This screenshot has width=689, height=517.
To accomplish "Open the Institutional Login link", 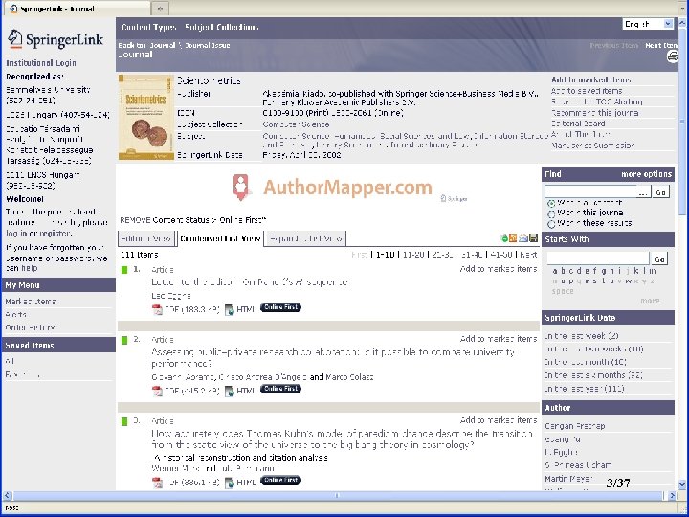I will click(x=41, y=63).
